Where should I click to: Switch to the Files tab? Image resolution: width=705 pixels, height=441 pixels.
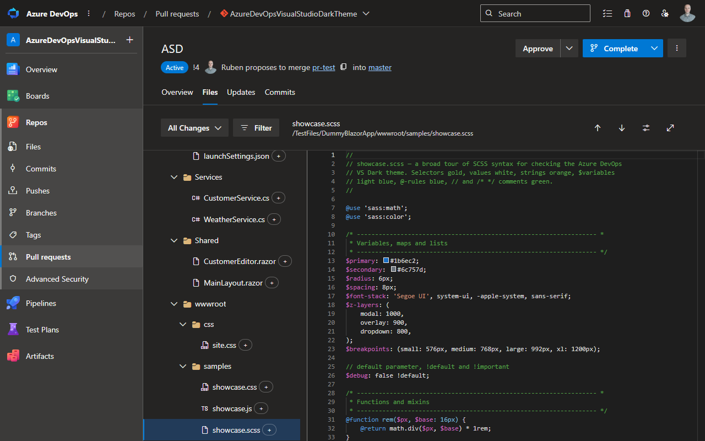click(x=210, y=92)
